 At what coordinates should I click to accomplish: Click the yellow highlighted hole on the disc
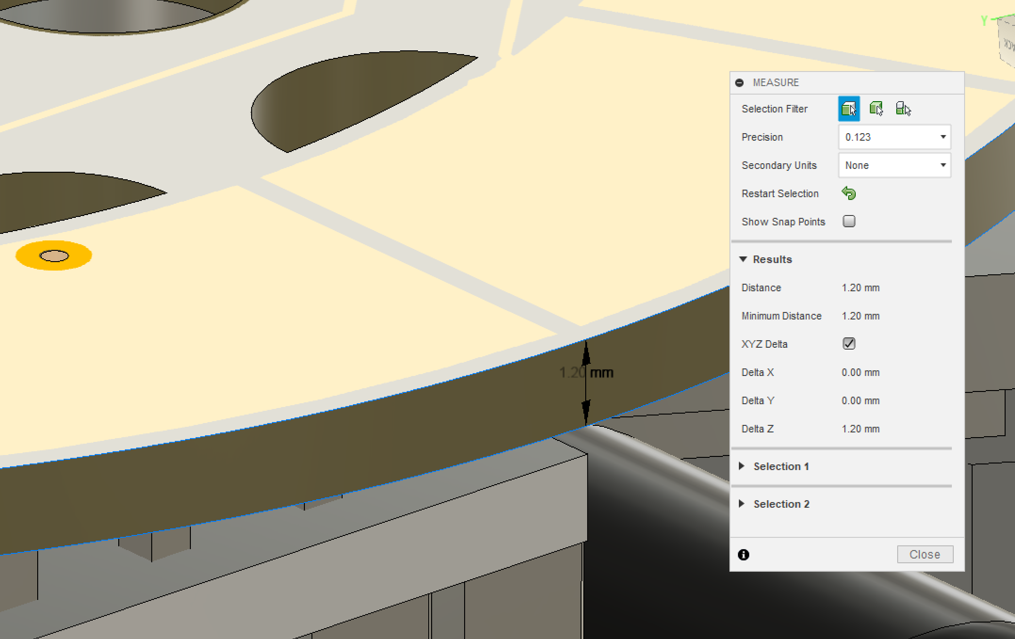(x=54, y=256)
